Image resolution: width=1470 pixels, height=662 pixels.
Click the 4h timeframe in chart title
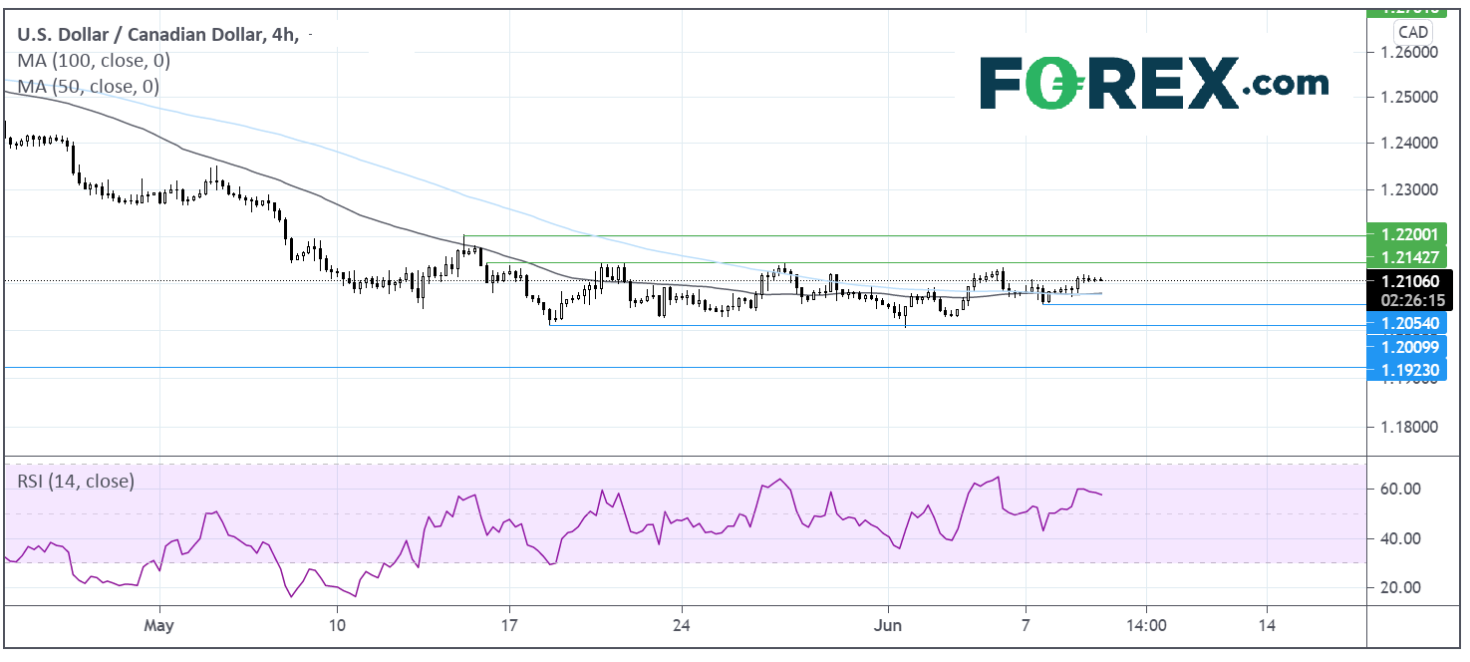[283, 35]
